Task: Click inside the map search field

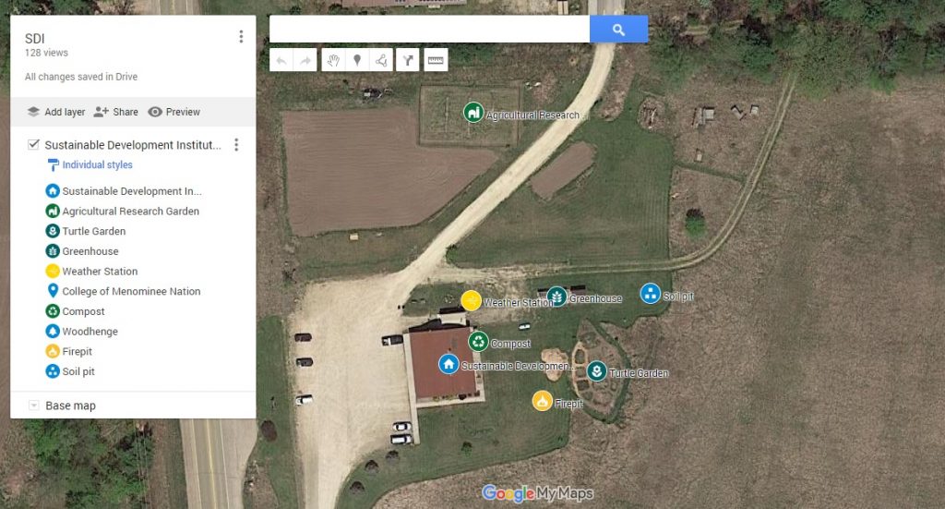Action: (x=429, y=30)
